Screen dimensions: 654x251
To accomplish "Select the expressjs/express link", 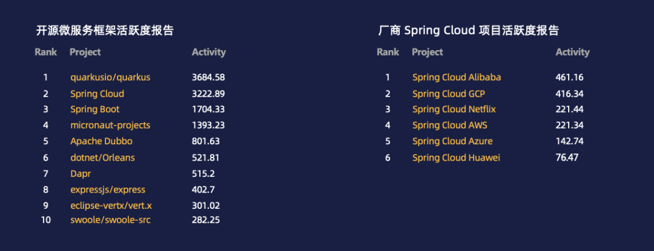I will tap(108, 190).
